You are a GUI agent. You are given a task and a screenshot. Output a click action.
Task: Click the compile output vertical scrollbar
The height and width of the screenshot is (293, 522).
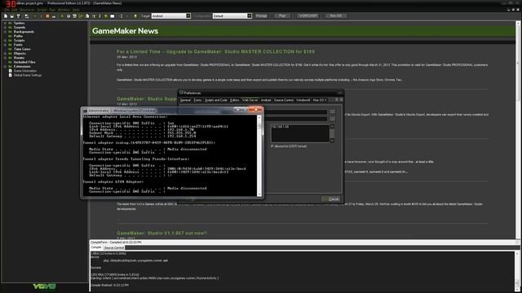518,271
